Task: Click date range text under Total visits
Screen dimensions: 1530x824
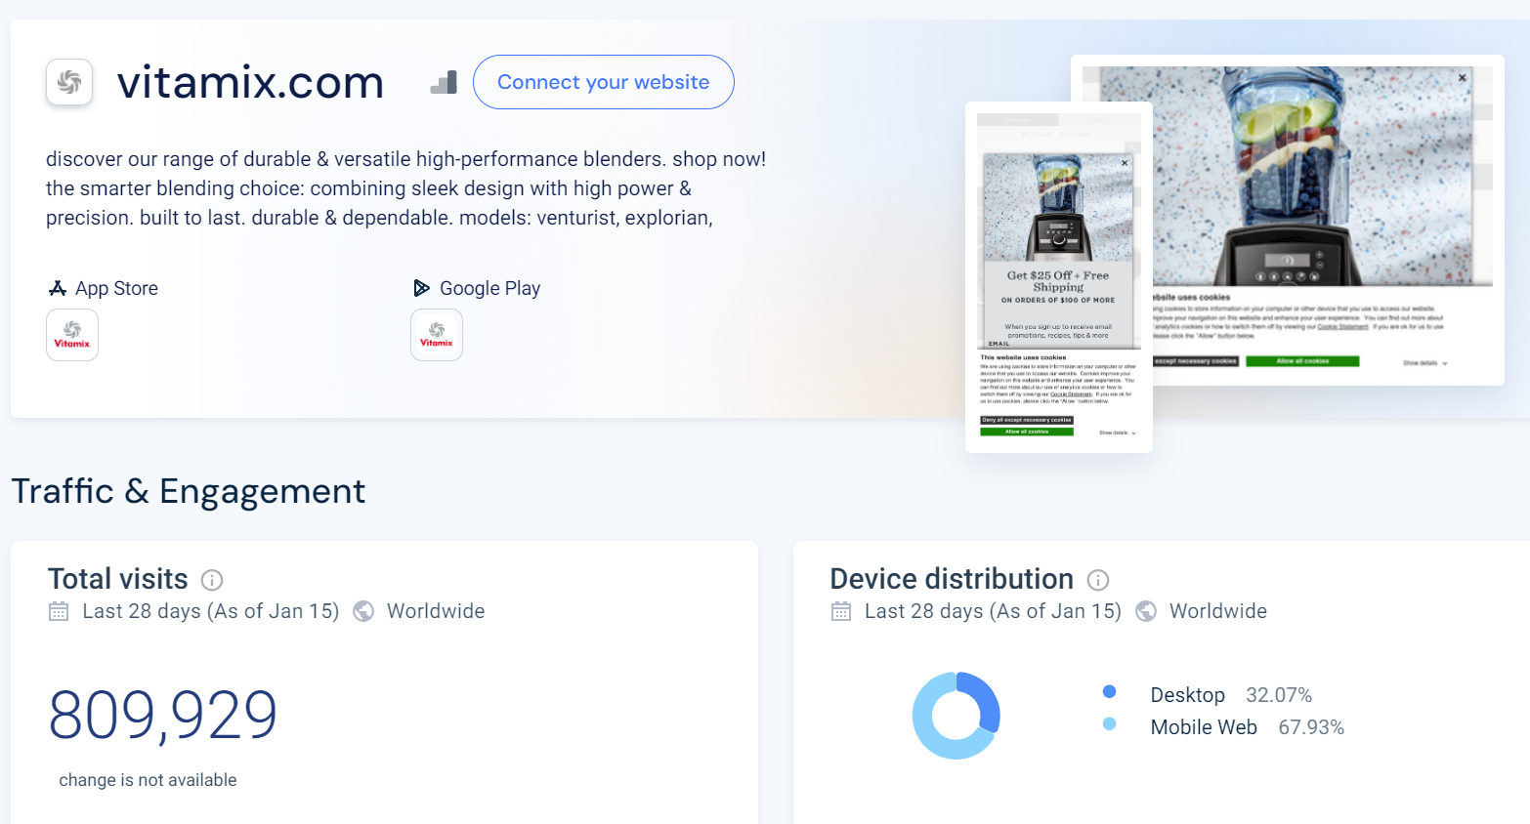Action: point(211,611)
